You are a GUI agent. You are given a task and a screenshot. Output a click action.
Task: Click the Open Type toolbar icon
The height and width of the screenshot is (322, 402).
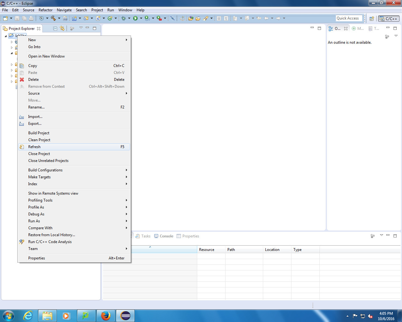(191, 18)
